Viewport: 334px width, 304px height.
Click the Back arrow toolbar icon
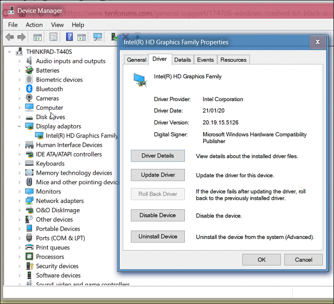click(x=10, y=37)
